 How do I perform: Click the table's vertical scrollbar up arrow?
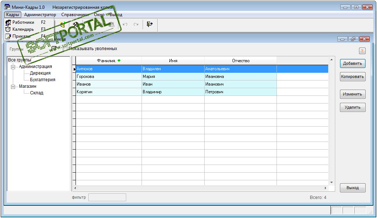click(332, 60)
